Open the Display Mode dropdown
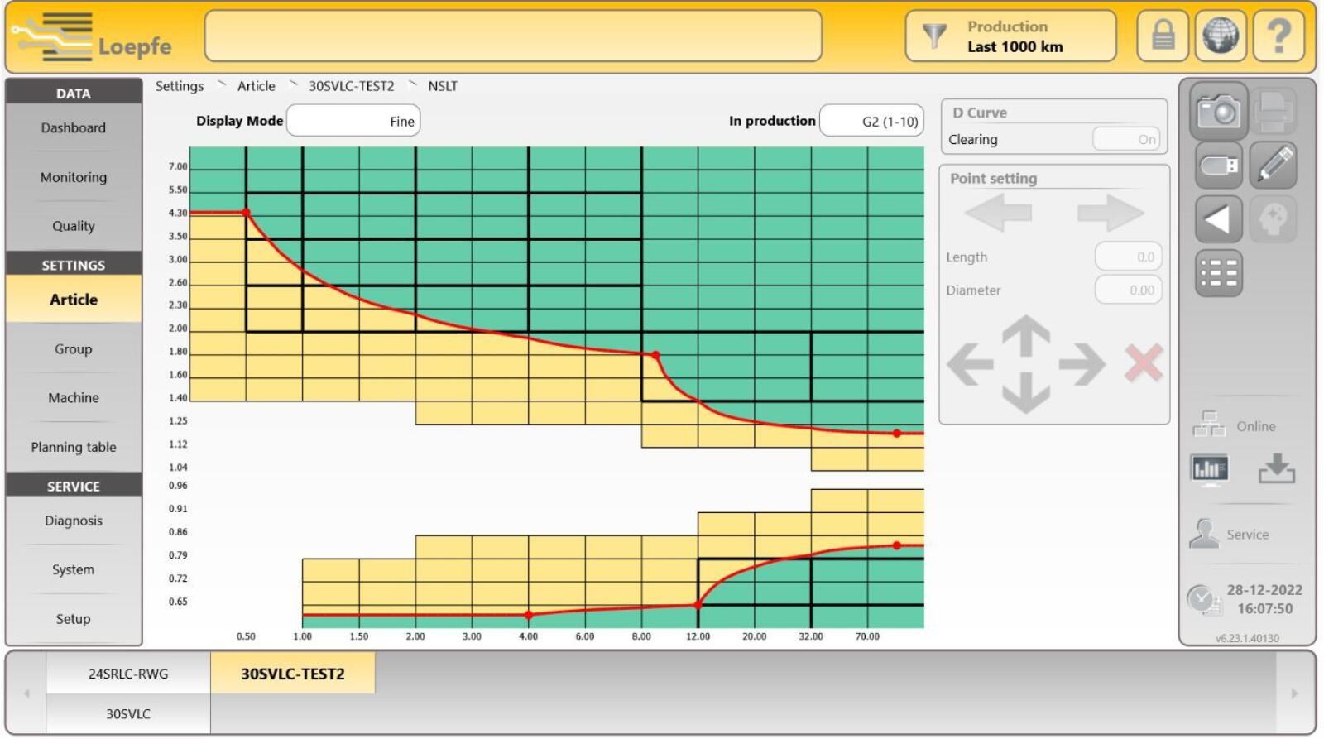The height and width of the screenshot is (739, 1324). pos(353,121)
